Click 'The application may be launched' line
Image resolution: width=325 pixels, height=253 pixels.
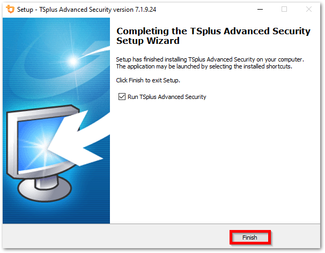click(204, 66)
